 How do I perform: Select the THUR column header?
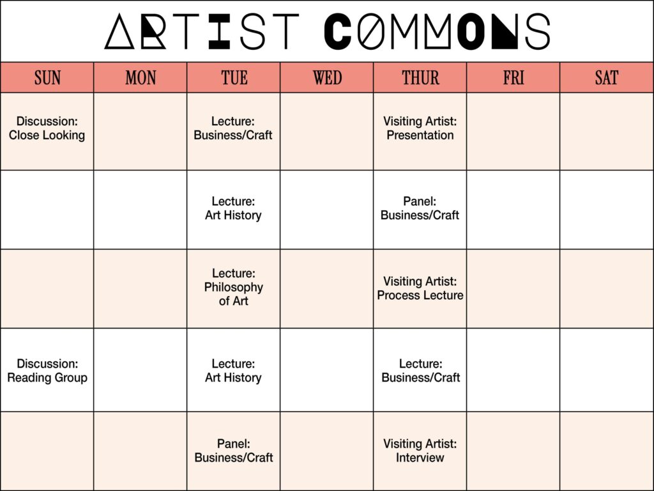(420, 77)
